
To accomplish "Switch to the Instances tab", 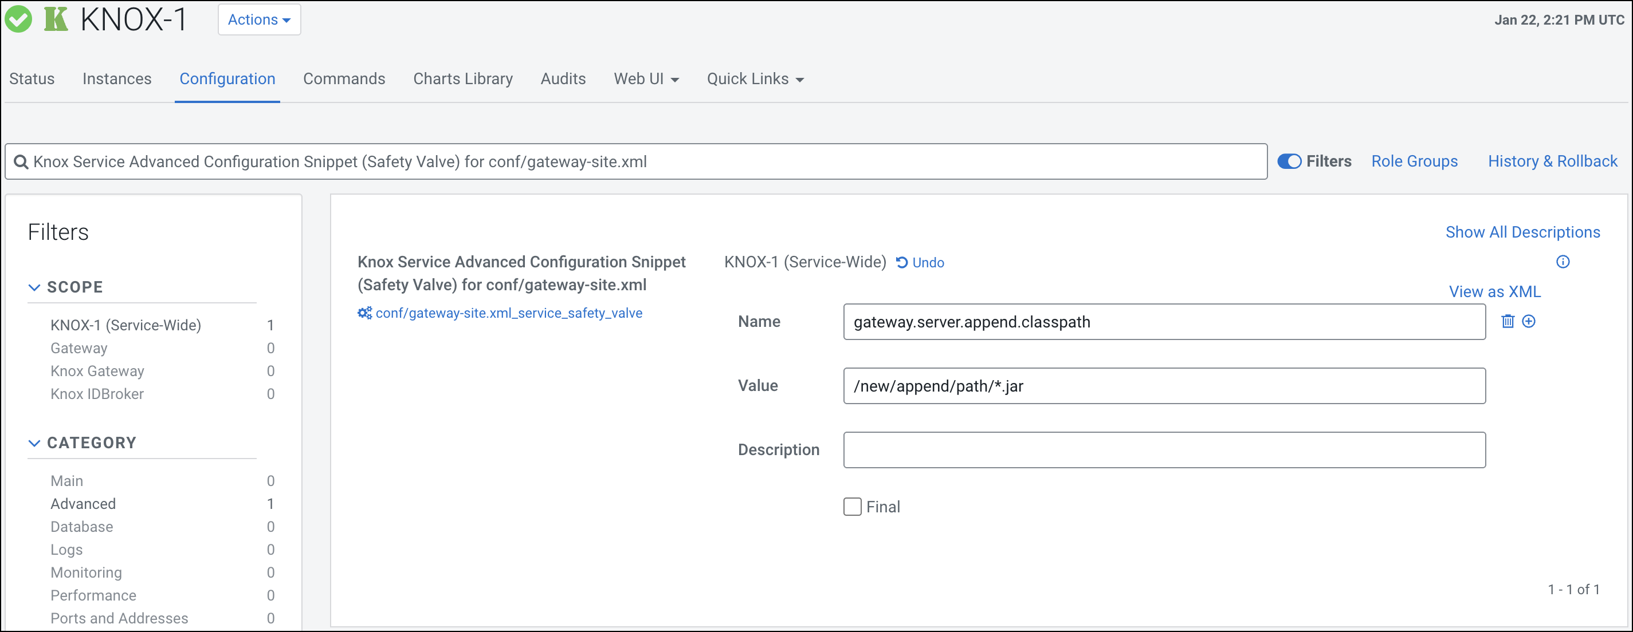I will pos(117,79).
